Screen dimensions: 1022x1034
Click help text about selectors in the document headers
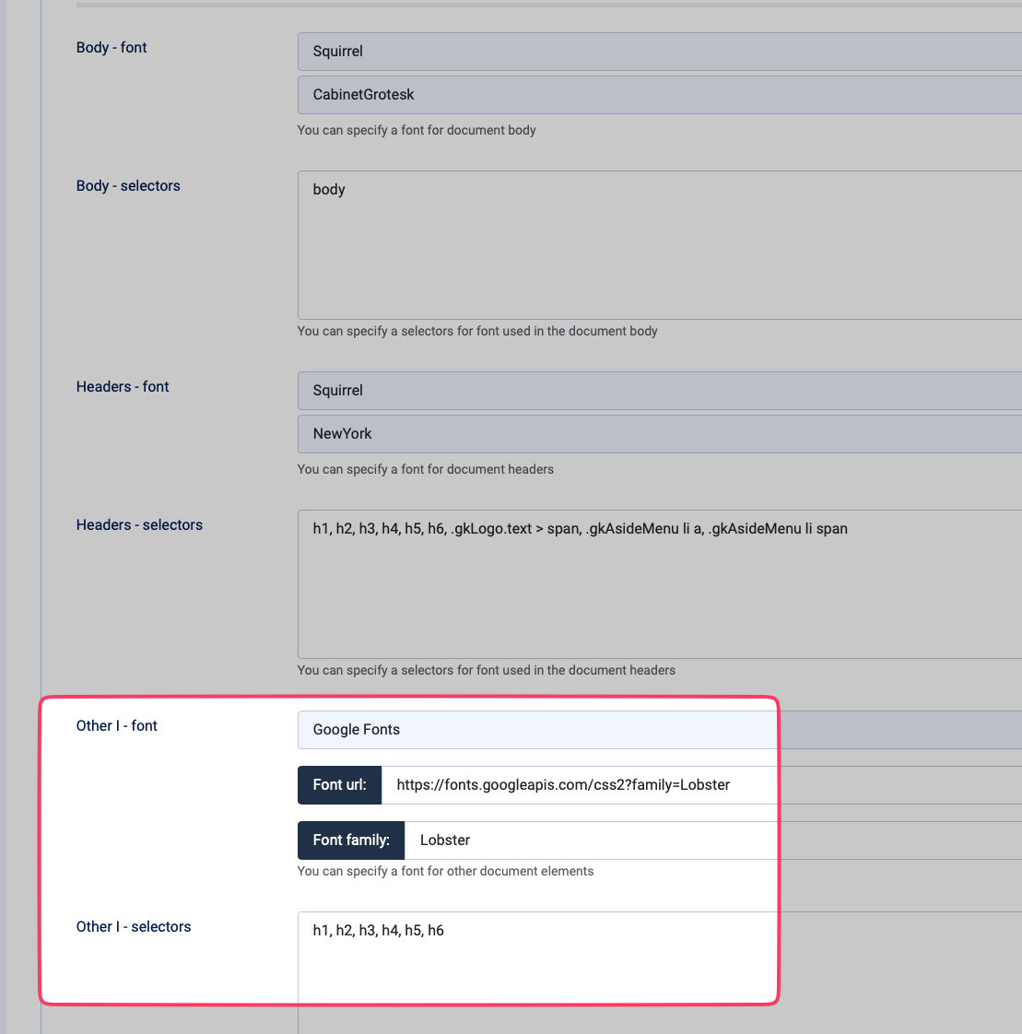487,670
